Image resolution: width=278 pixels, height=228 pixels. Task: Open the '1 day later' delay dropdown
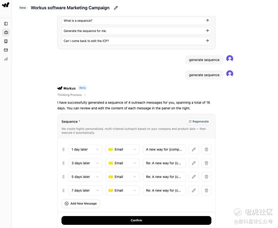tap(85, 150)
